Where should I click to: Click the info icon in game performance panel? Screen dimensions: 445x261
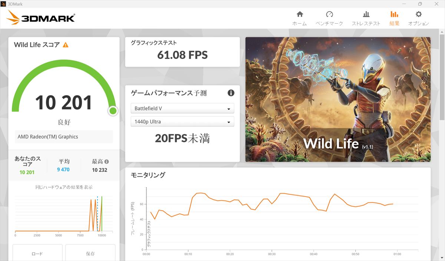pyautogui.click(x=231, y=93)
